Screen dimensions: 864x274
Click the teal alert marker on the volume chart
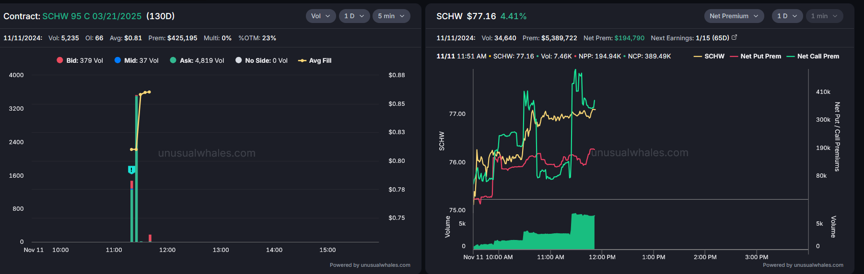[131, 170]
